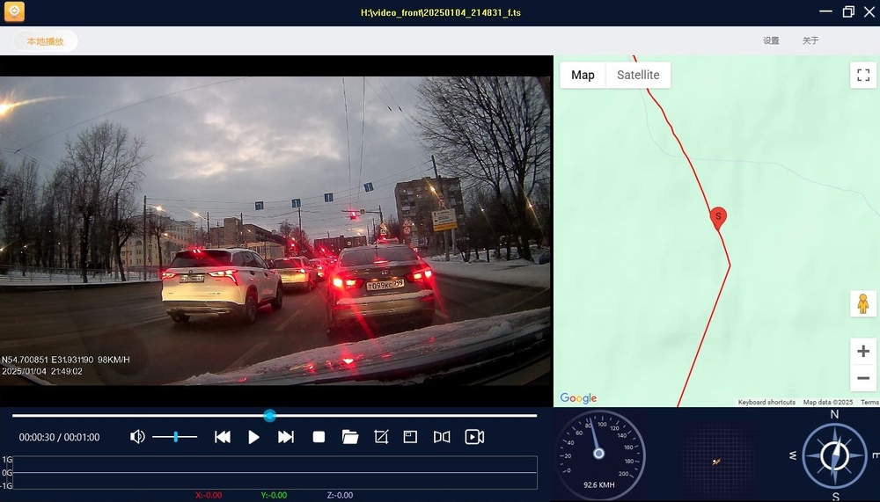Mute audio with the speaker icon

tap(137, 436)
